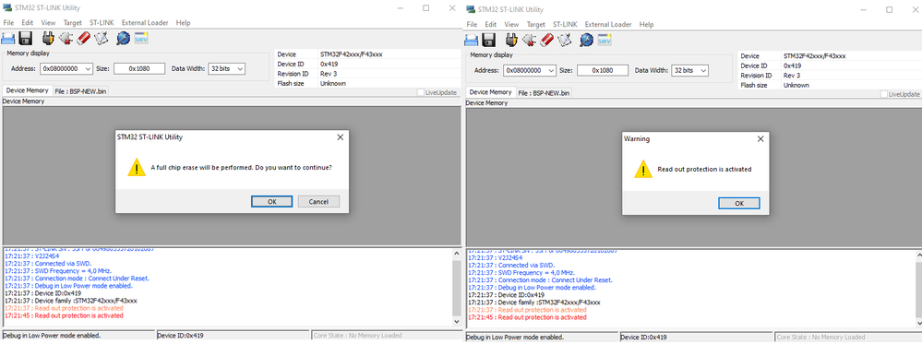Image resolution: width=922 pixels, height=344 pixels.
Task: Select Device Memory tab in right window
Action: pos(490,92)
